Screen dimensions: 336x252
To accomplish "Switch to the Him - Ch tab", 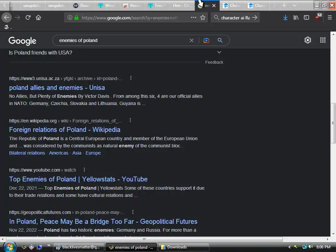I will (182, 6).
